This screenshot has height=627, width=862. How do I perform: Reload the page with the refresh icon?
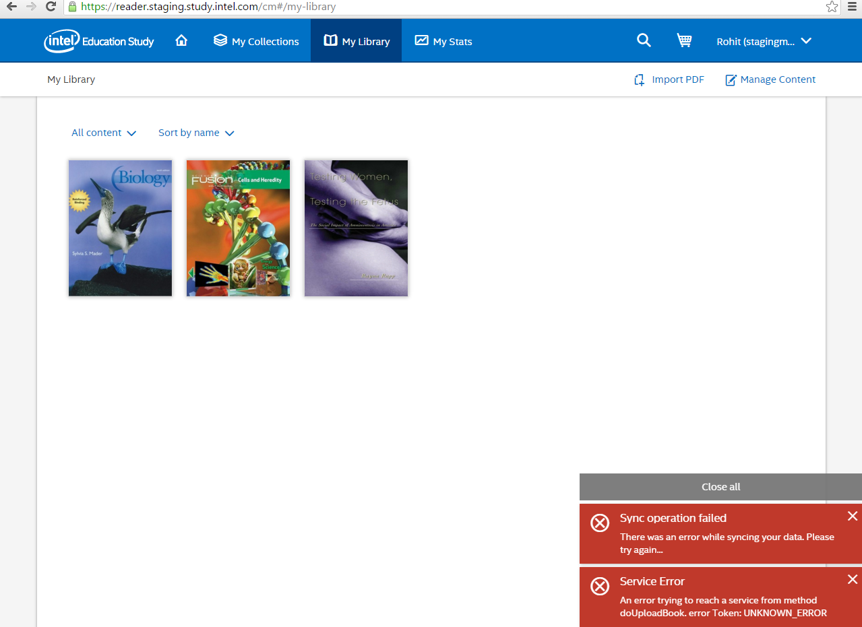[51, 7]
